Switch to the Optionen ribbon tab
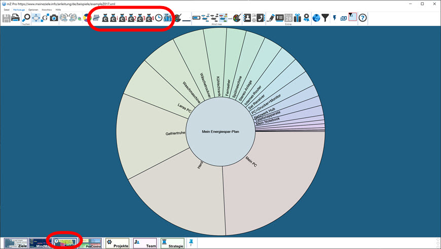Viewport: 441px width, 249px height. click(x=33, y=10)
